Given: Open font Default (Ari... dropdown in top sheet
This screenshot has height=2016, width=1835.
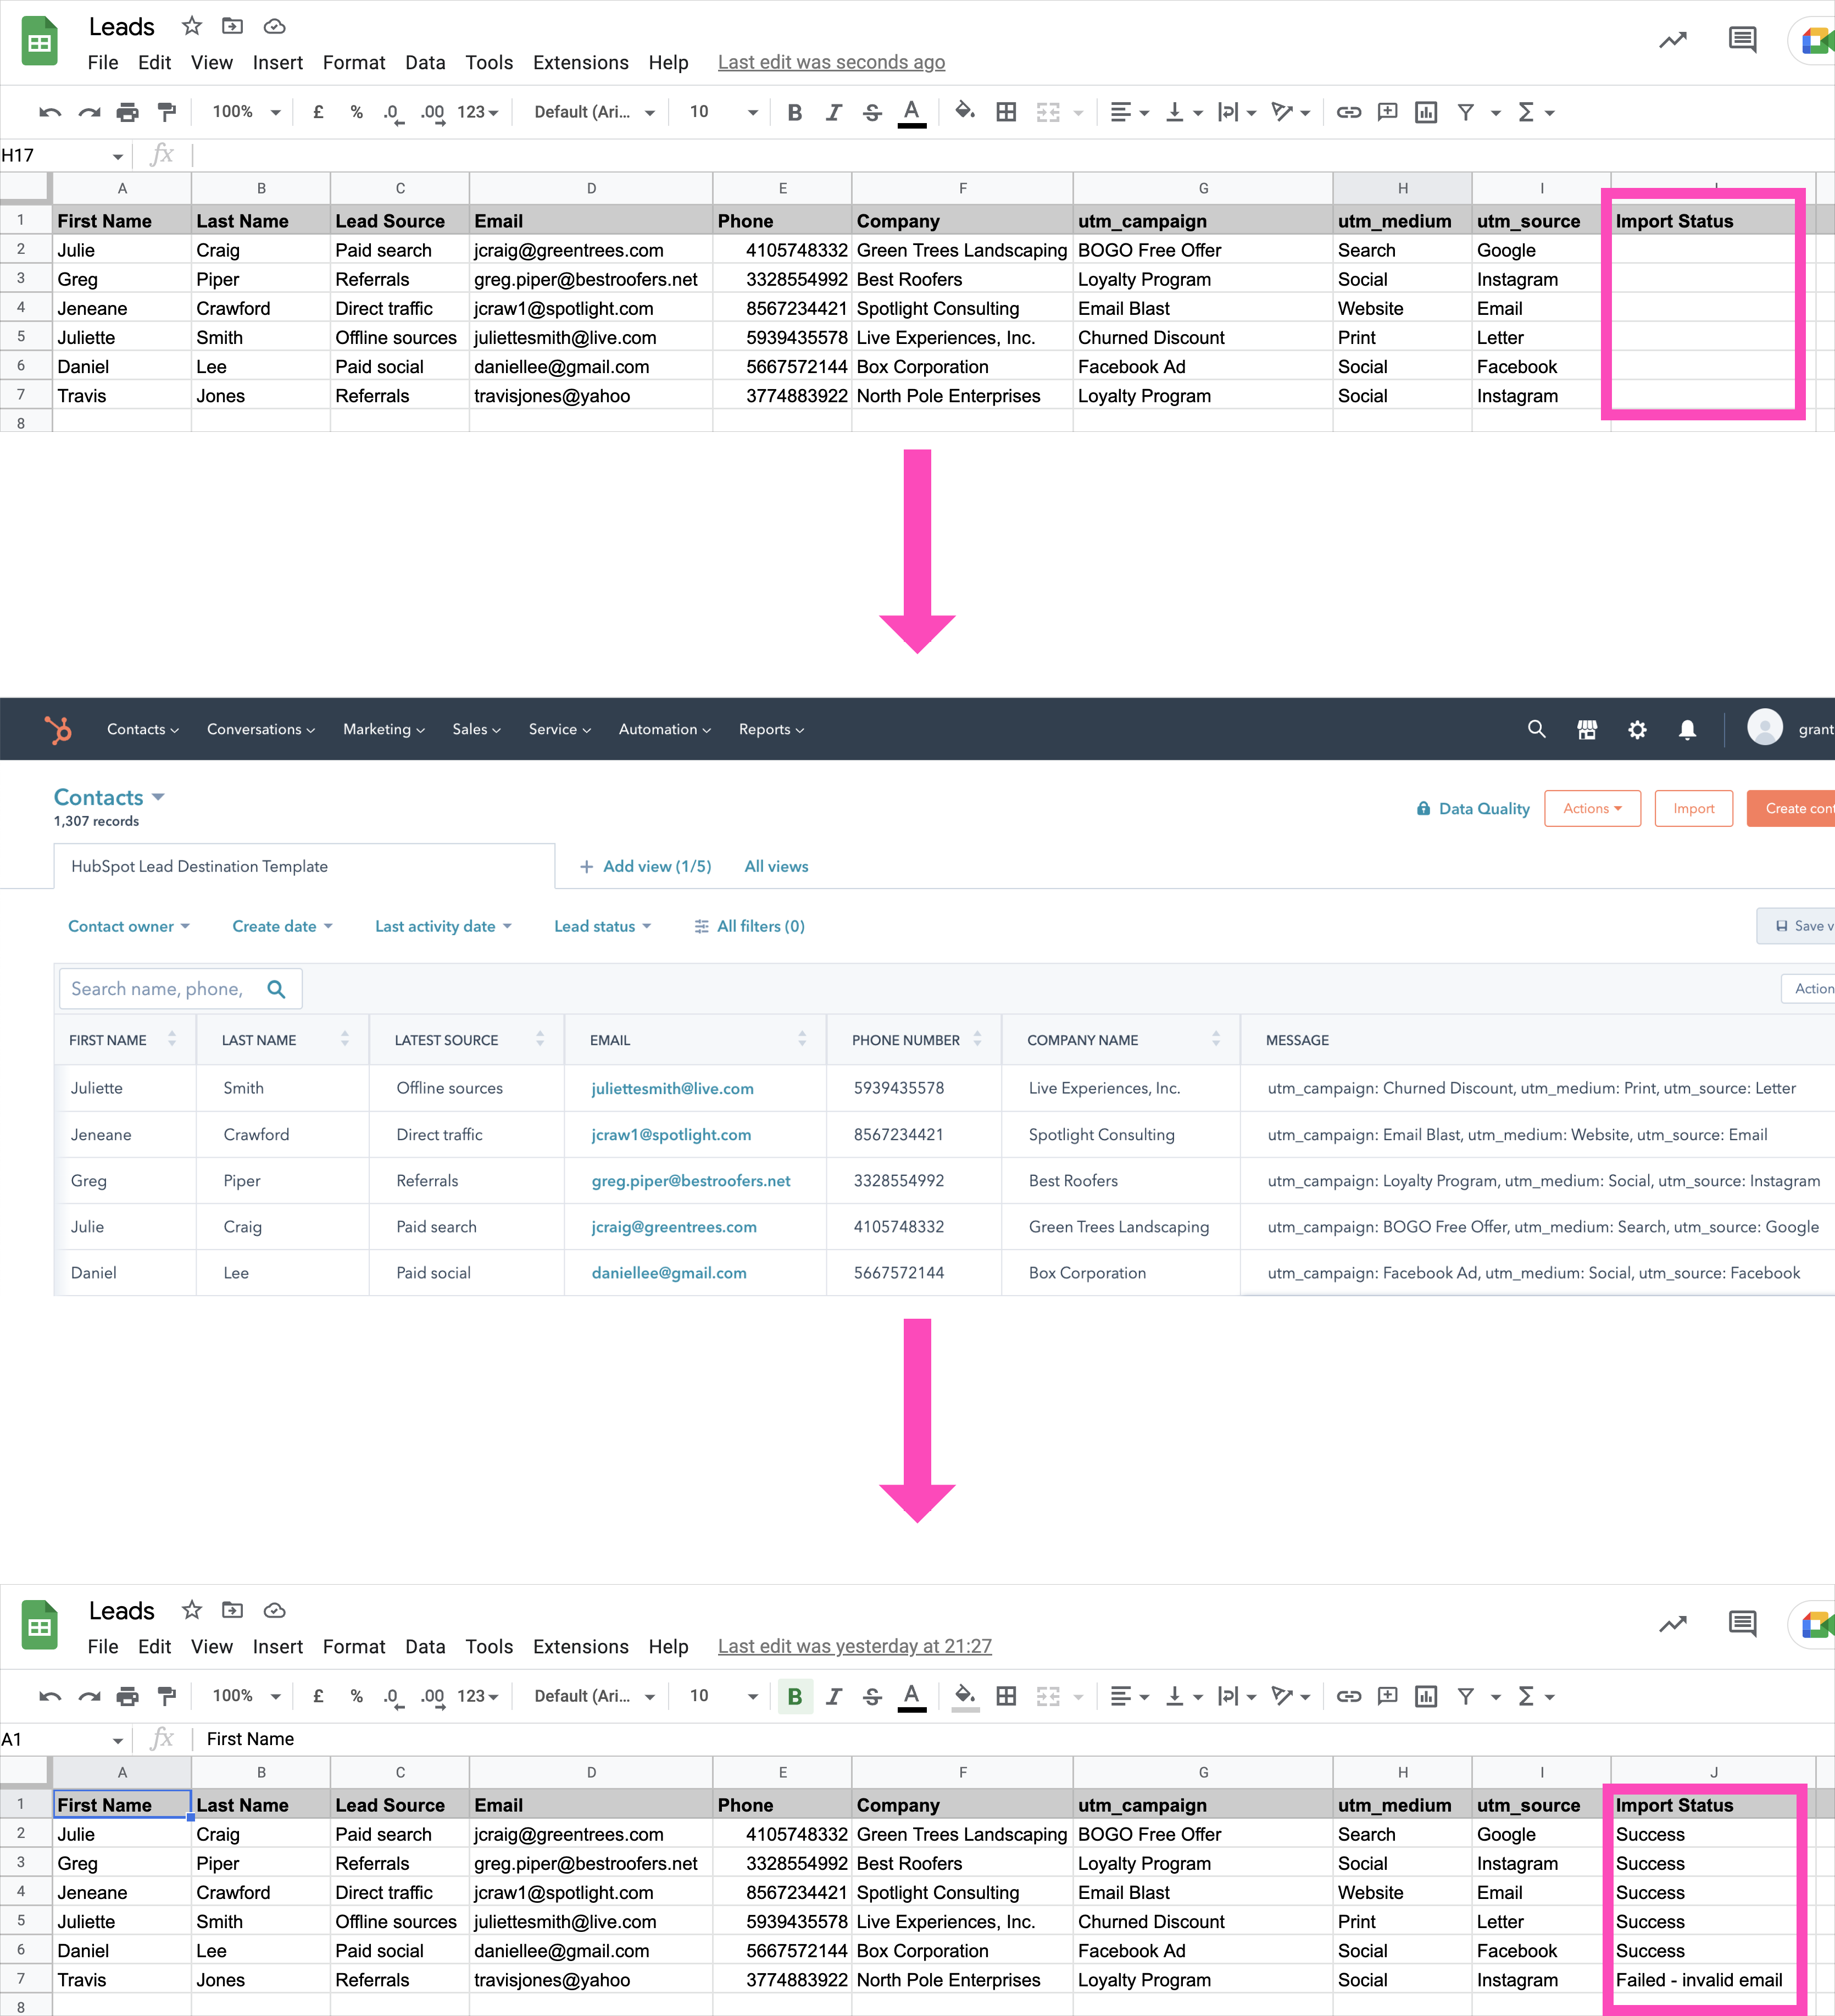Looking at the screenshot, I should pyautogui.click(x=594, y=112).
